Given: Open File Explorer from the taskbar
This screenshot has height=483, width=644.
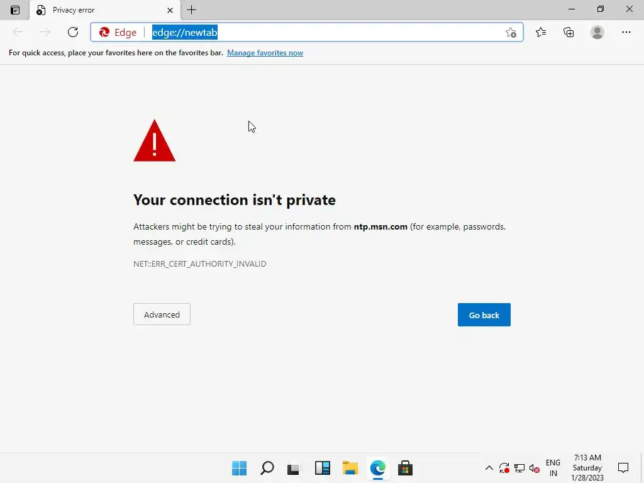Looking at the screenshot, I should (350, 468).
